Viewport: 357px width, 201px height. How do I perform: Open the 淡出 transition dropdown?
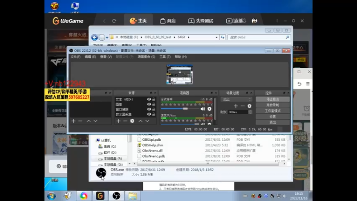(x=237, y=100)
